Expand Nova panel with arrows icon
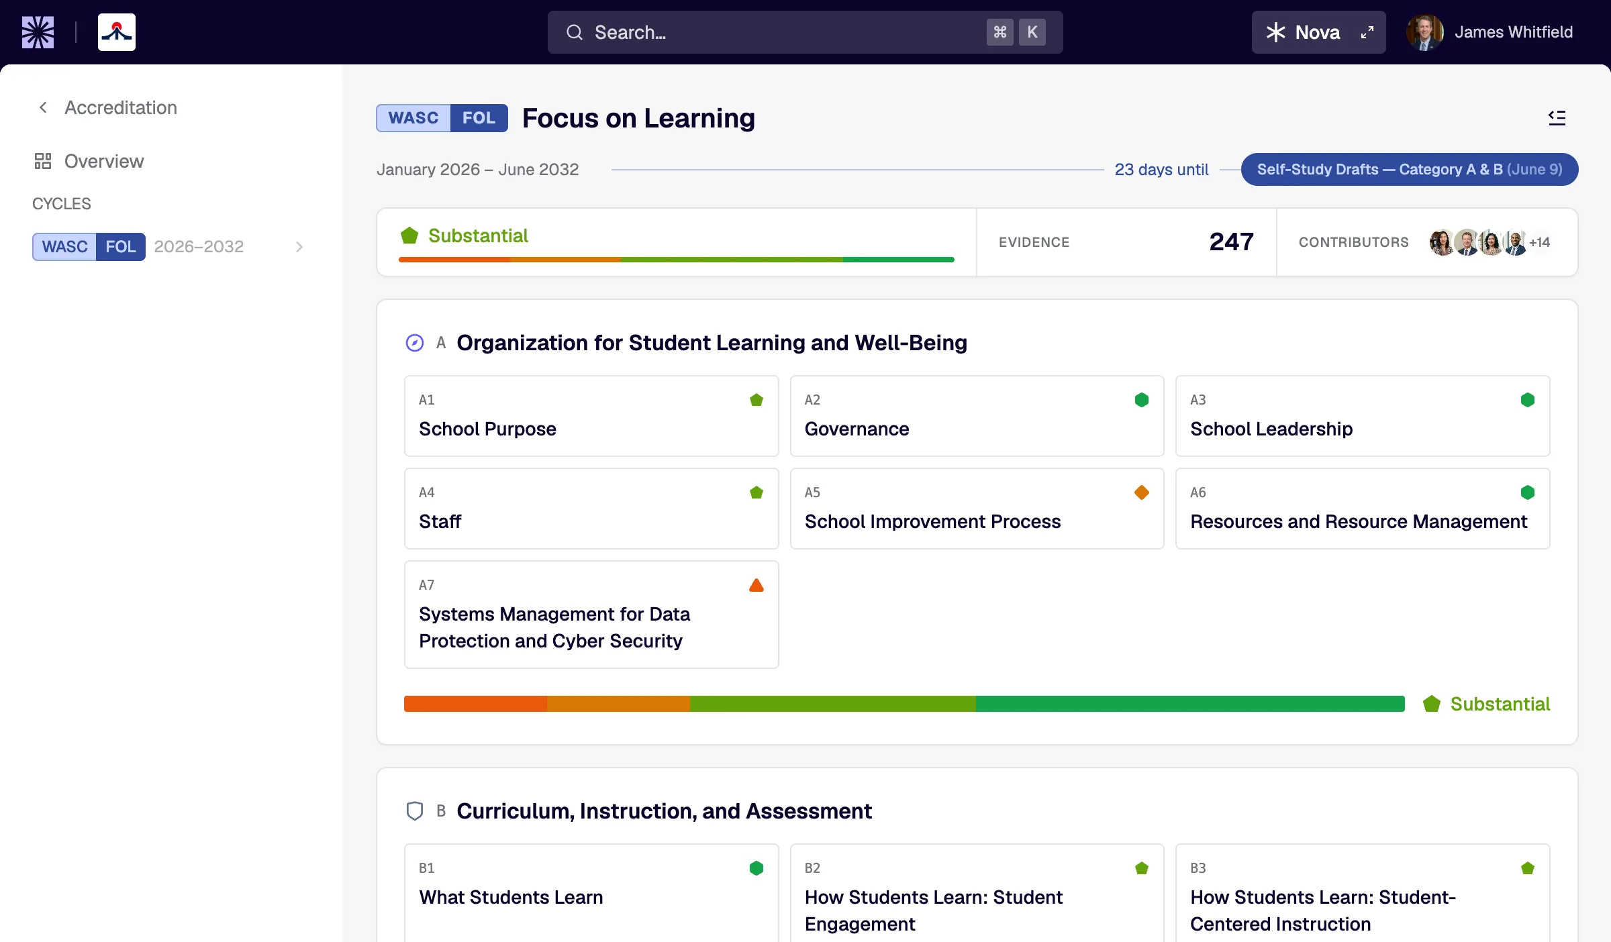 click(x=1367, y=32)
